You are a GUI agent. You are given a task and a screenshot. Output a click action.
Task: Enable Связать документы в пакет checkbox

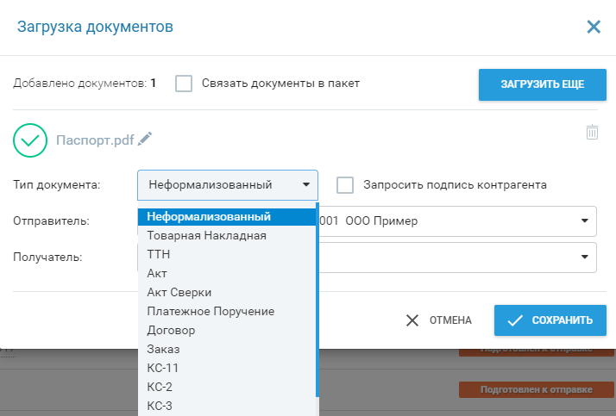[183, 84]
